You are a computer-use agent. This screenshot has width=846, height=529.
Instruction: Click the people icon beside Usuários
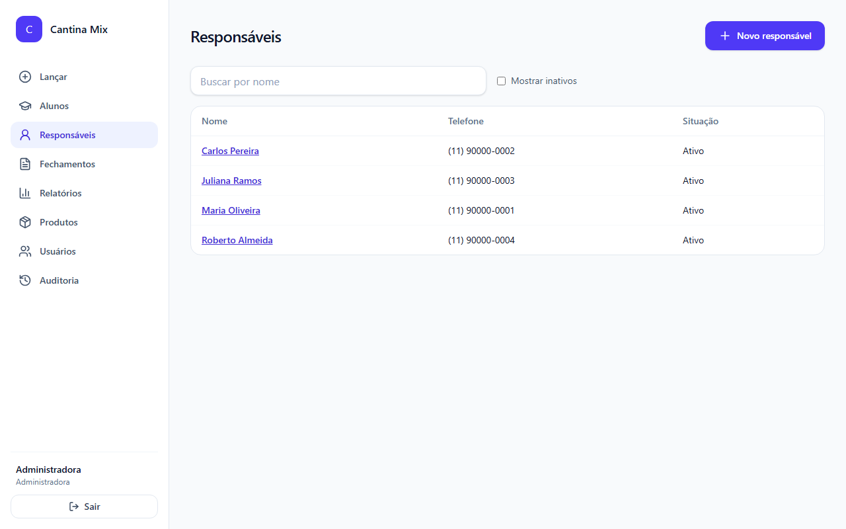(x=25, y=251)
